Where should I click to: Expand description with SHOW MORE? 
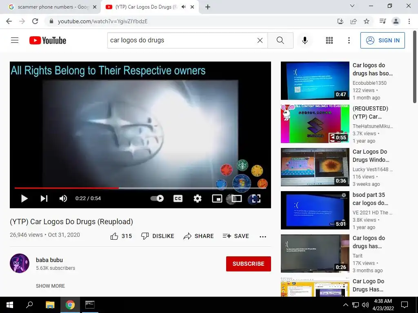pyautogui.click(x=50, y=286)
